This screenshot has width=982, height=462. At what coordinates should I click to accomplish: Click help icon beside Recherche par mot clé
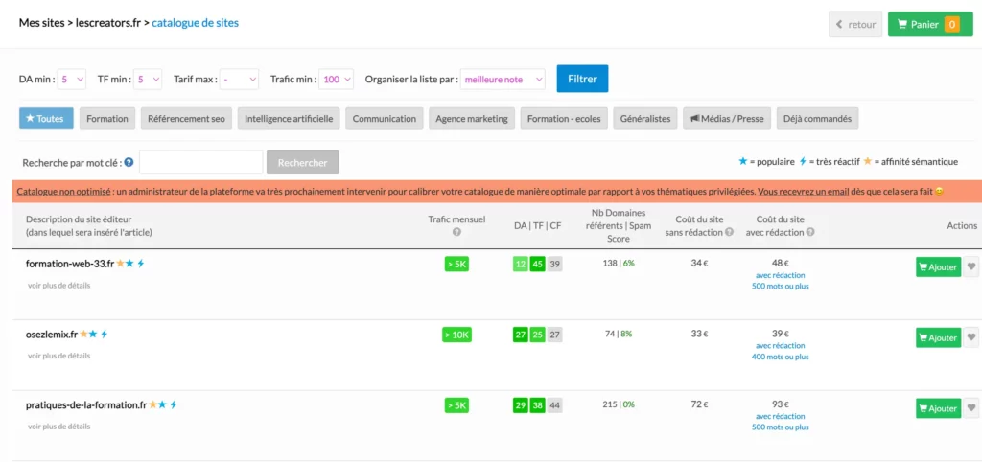click(x=129, y=162)
